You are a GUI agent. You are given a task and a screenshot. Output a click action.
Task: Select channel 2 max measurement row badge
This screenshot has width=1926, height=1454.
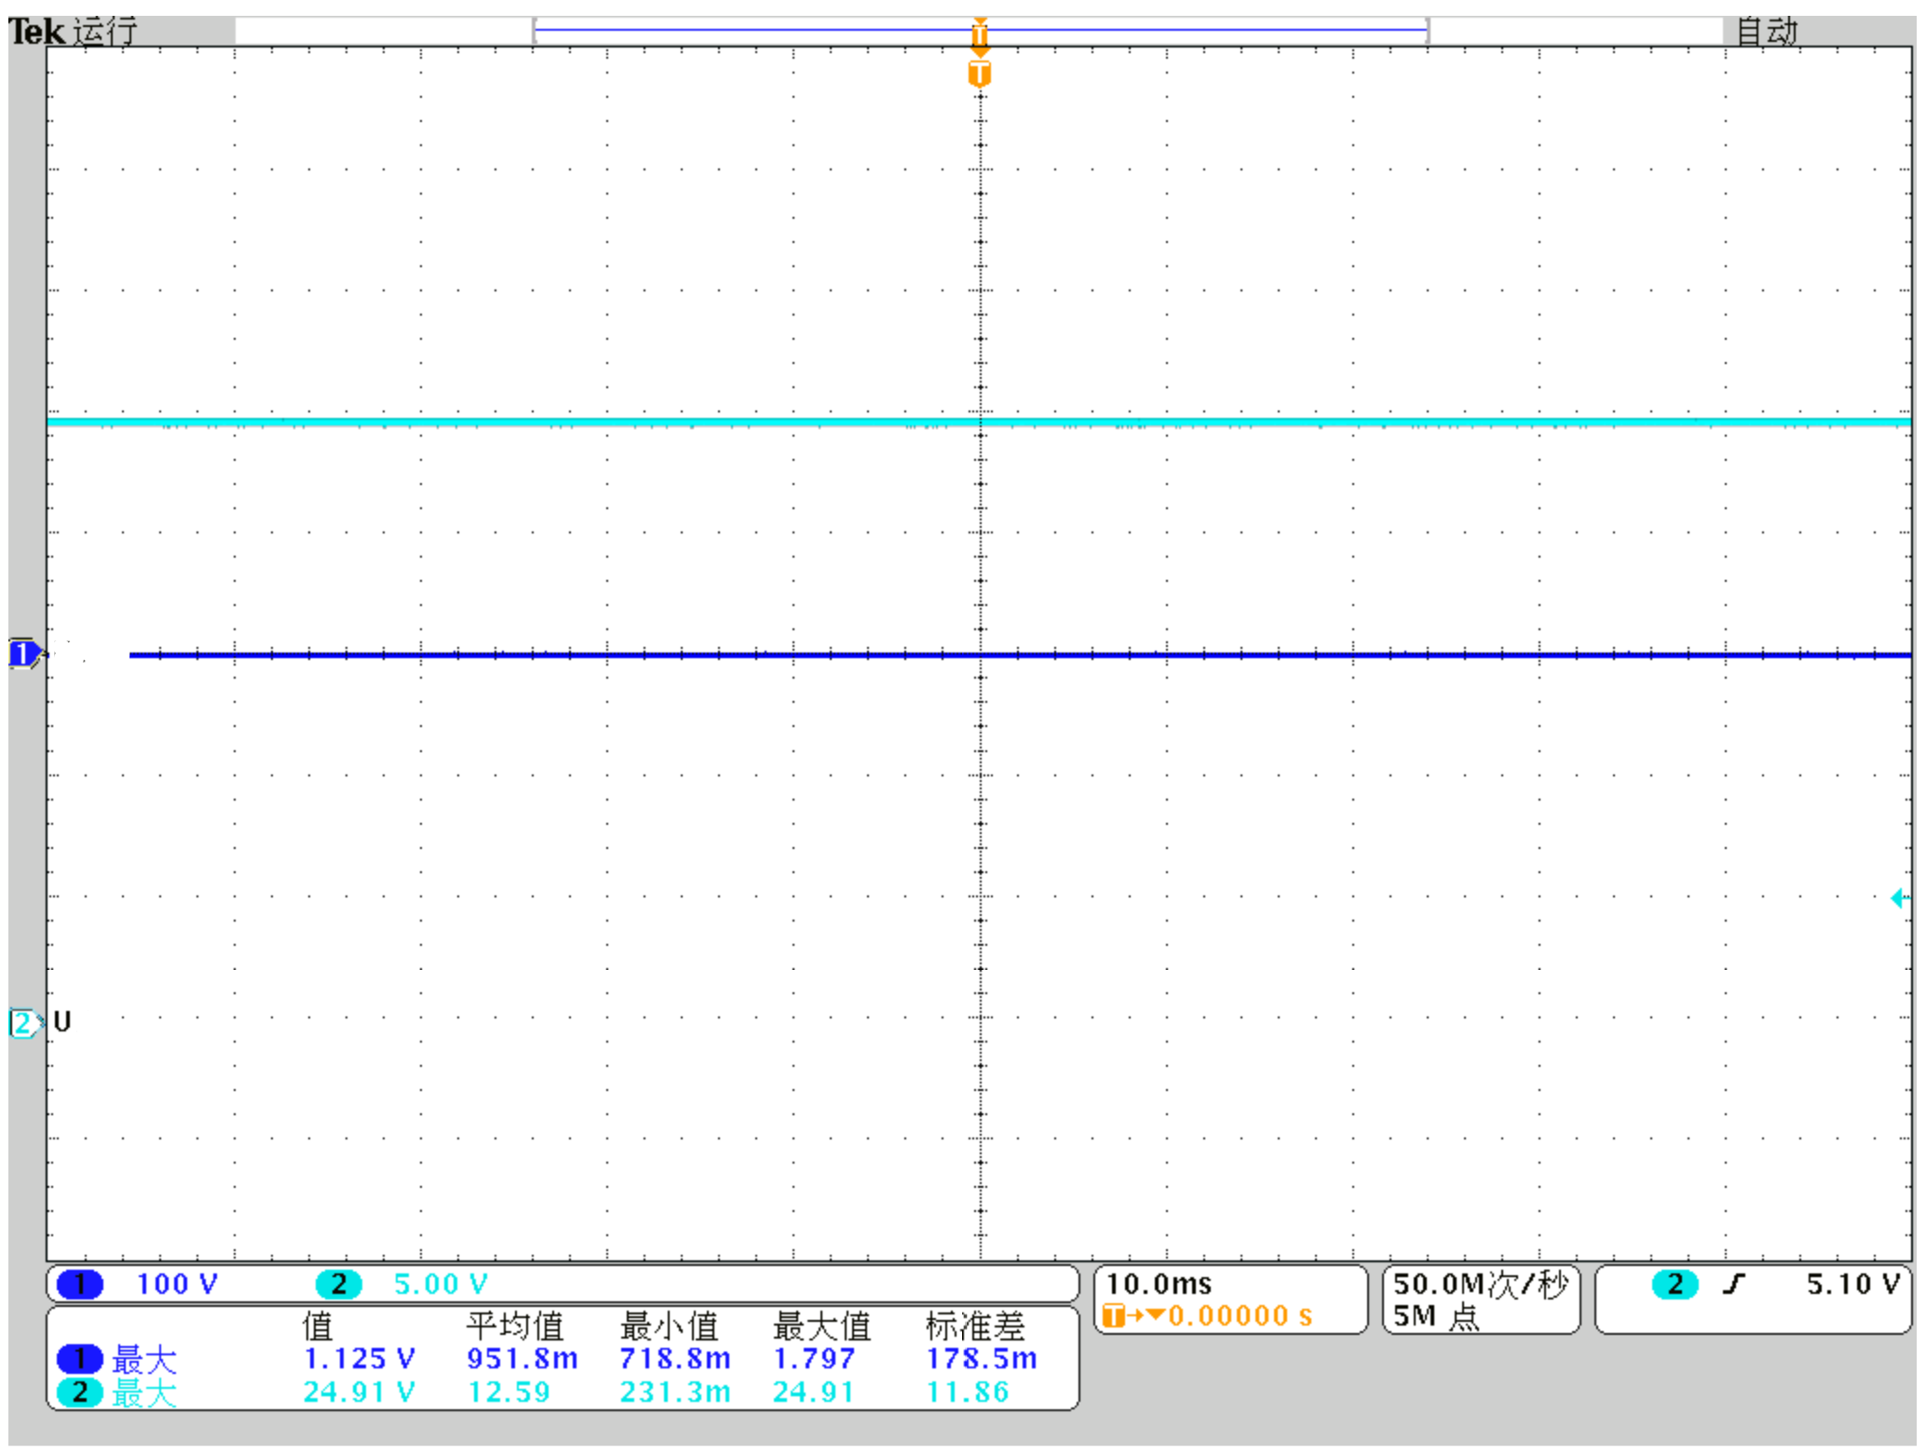point(80,1392)
